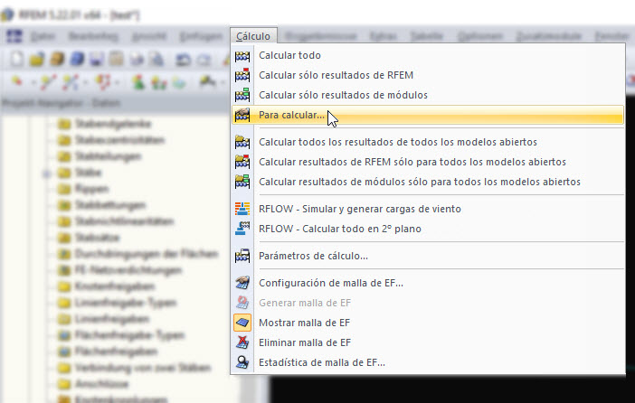Screen dimensions: 635x403
Task: Open the Tabelle menu
Action: click(x=426, y=36)
